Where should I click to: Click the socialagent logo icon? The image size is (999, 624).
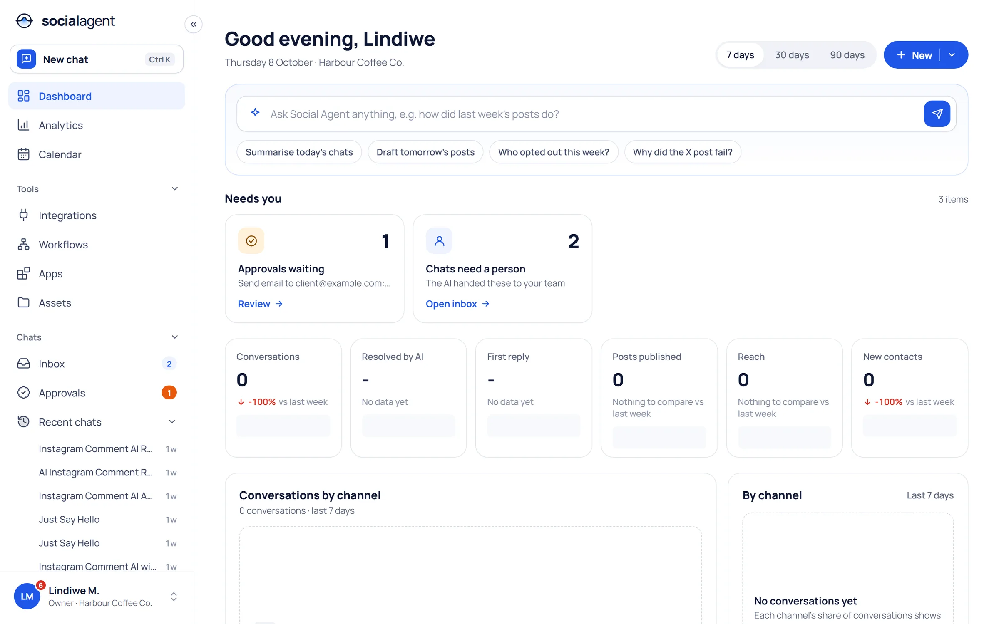tap(24, 21)
